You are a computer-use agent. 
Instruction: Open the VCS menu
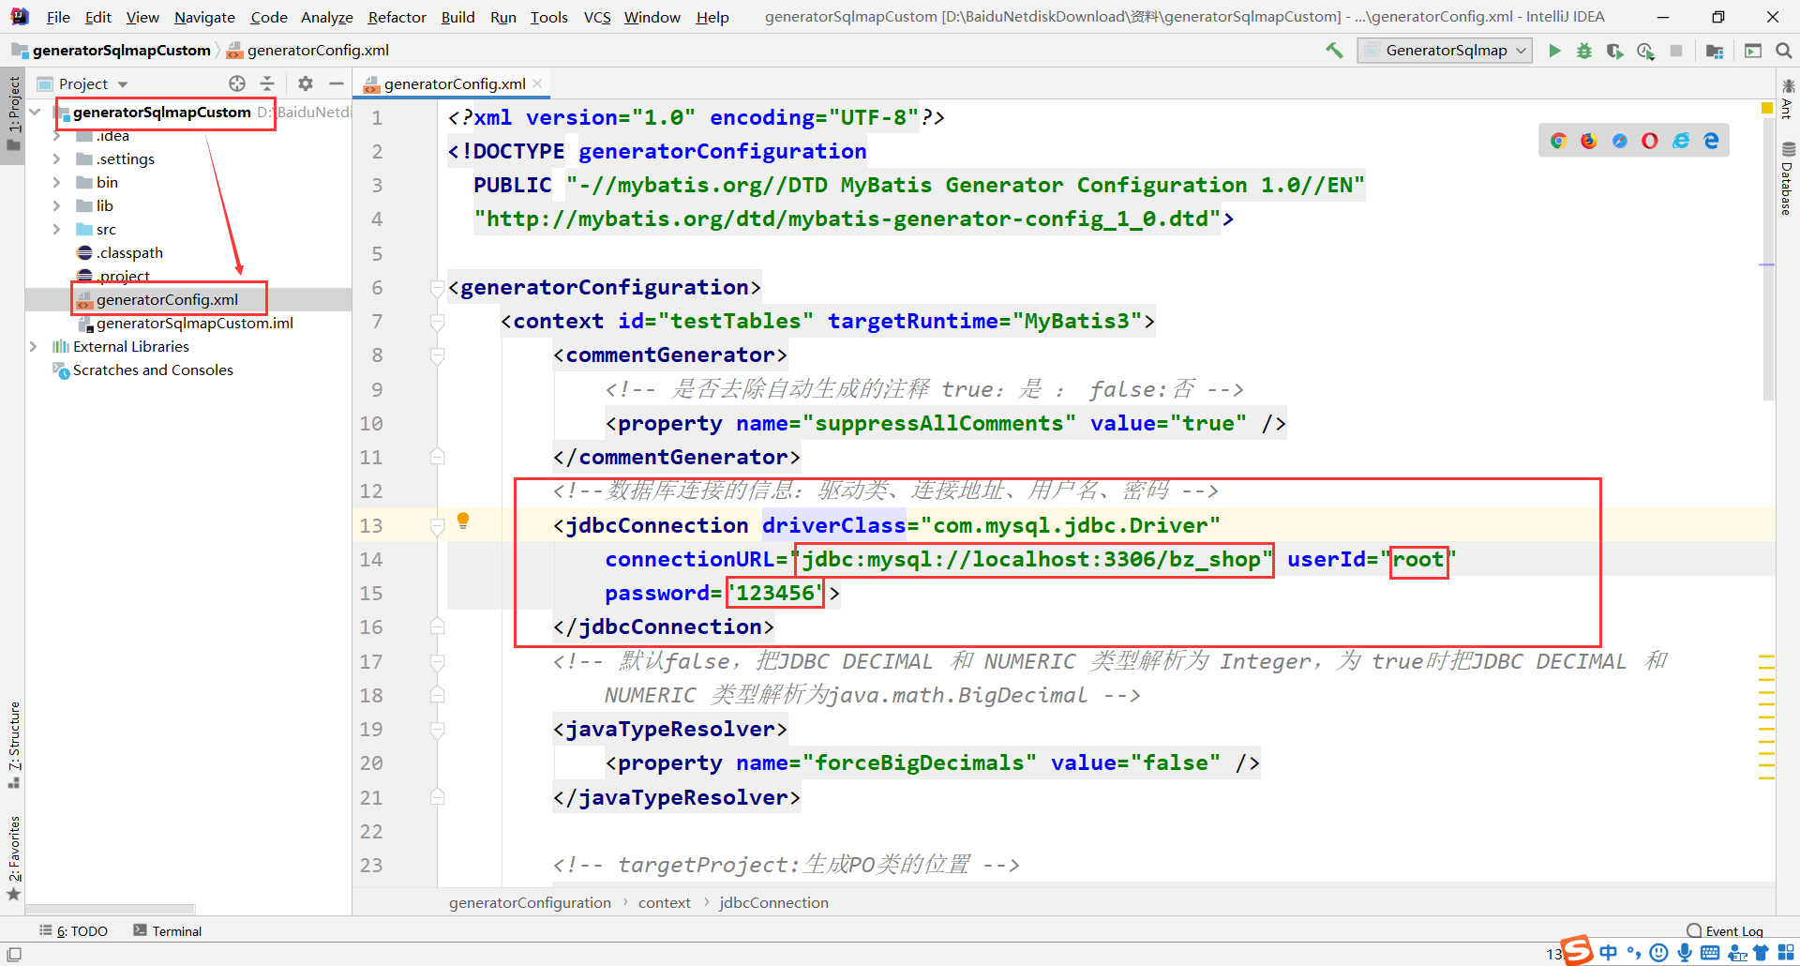597,17
